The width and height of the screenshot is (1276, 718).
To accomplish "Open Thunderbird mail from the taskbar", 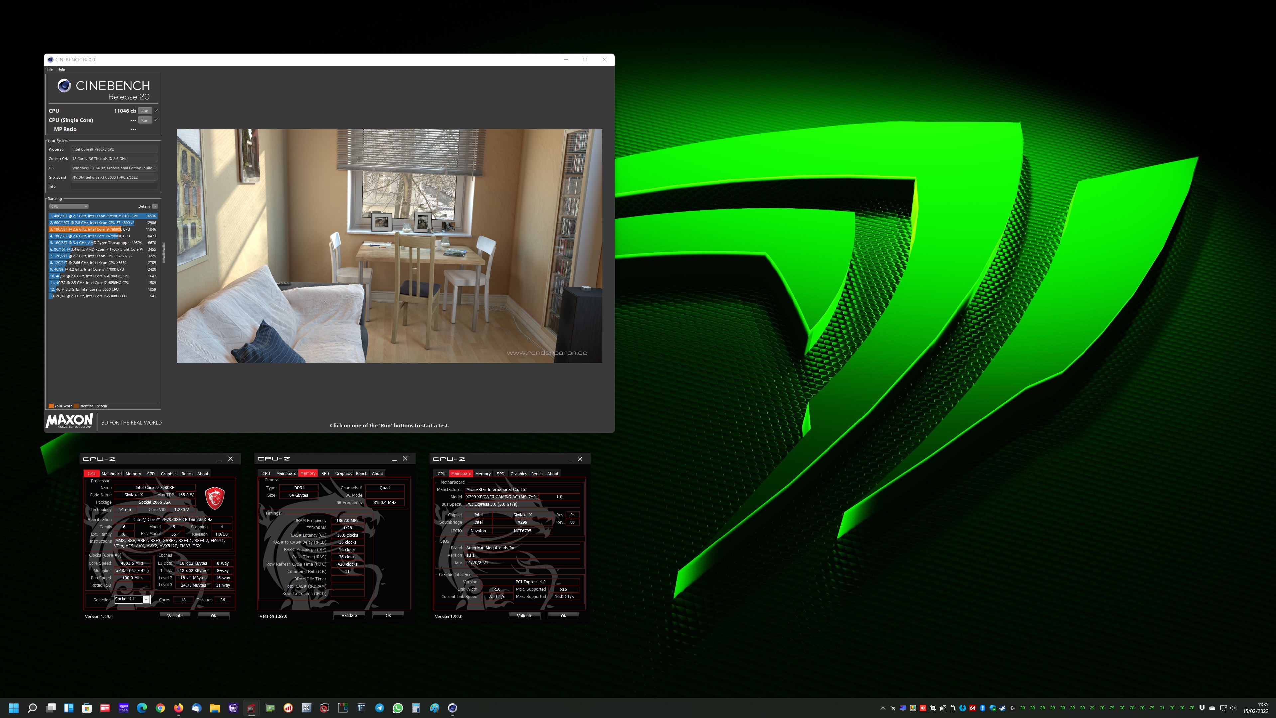I will click(x=196, y=708).
